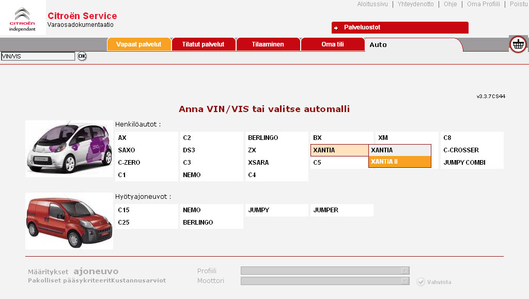Open the Ohje help link
The height and width of the screenshot is (299, 529).
(x=450, y=4)
